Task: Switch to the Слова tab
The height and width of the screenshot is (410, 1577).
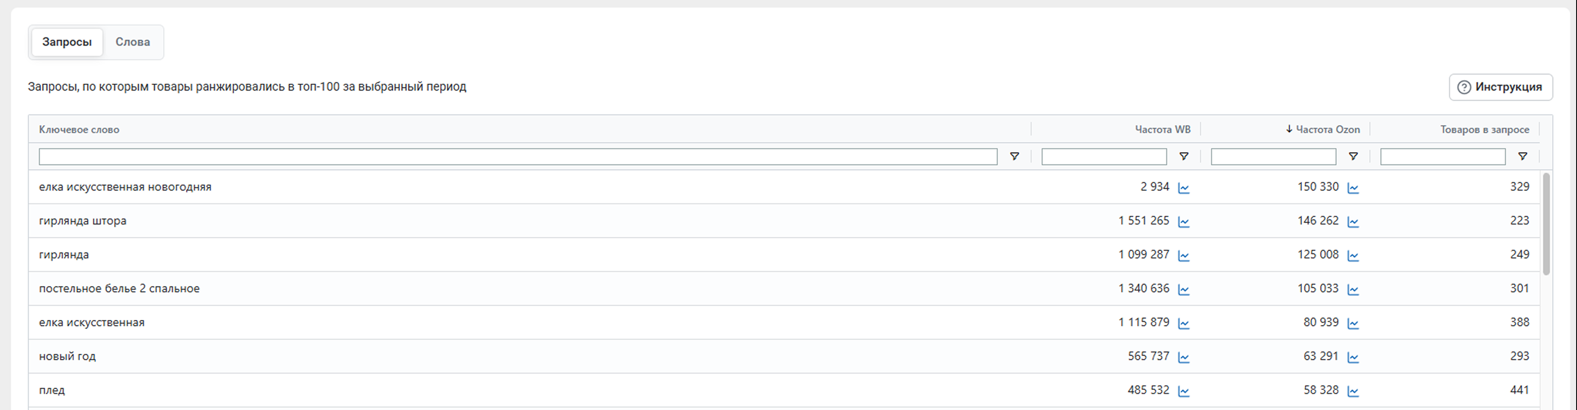Action: pyautogui.click(x=132, y=42)
